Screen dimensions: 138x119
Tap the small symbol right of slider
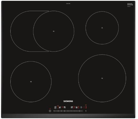86,111
